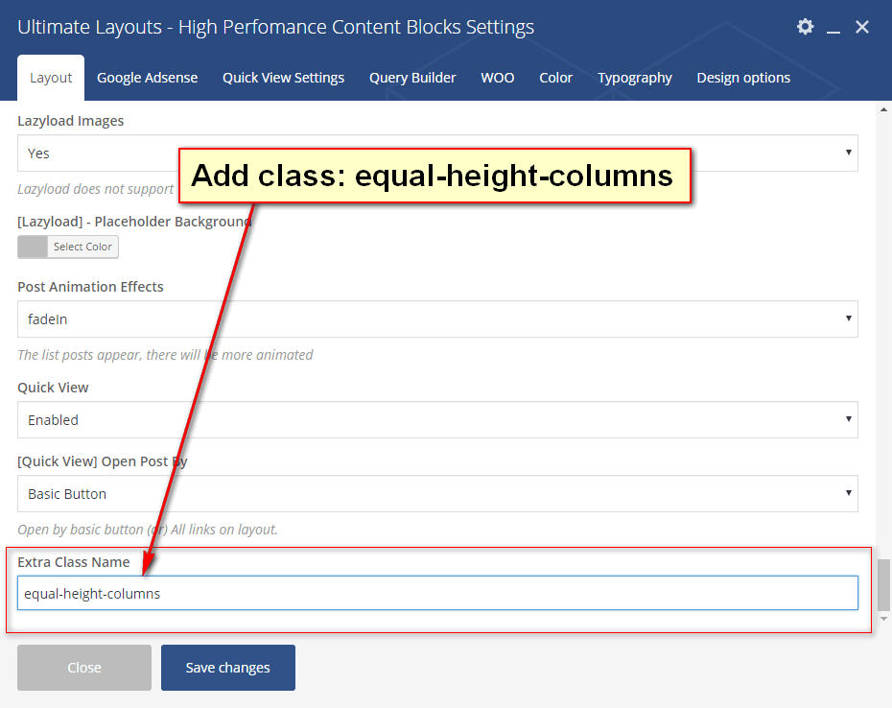Open the Google Adsense tab
Image resolution: width=892 pixels, height=708 pixels.
pos(147,78)
